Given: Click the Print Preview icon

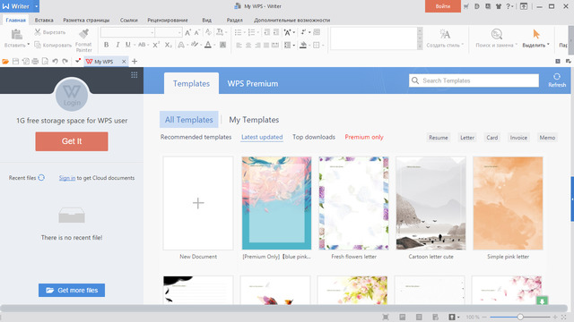Looking at the screenshot, I should pos(45,62).
